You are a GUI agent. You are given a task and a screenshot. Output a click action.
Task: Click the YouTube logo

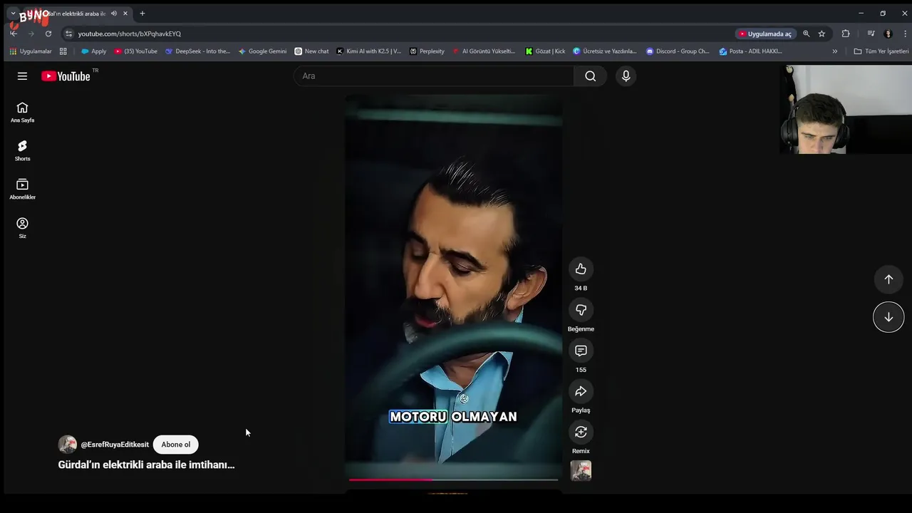point(66,76)
